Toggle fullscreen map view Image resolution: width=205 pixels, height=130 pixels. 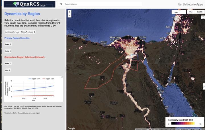[203, 17]
